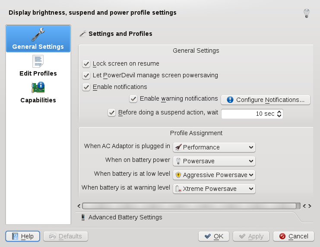Select General Settings page label

[x=38, y=47]
